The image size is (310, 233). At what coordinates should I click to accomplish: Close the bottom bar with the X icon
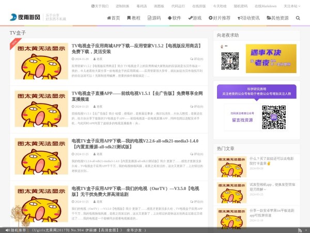[x=305, y=229]
